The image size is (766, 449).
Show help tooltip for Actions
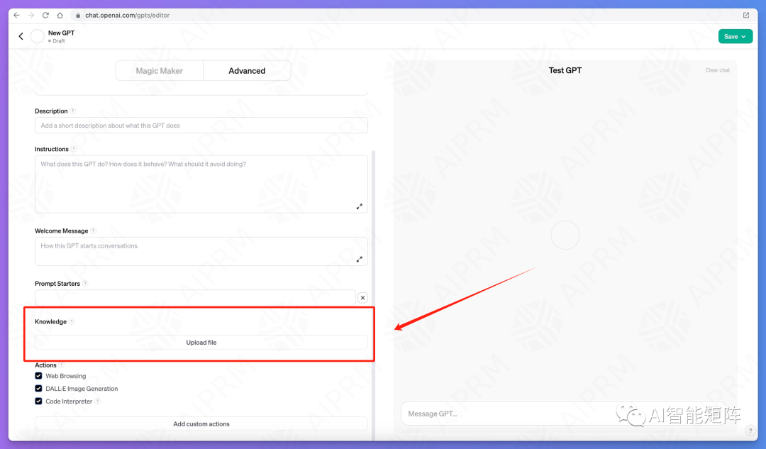click(x=62, y=365)
